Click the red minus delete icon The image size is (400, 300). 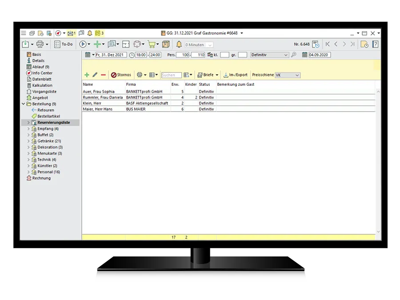pyautogui.click(x=103, y=75)
